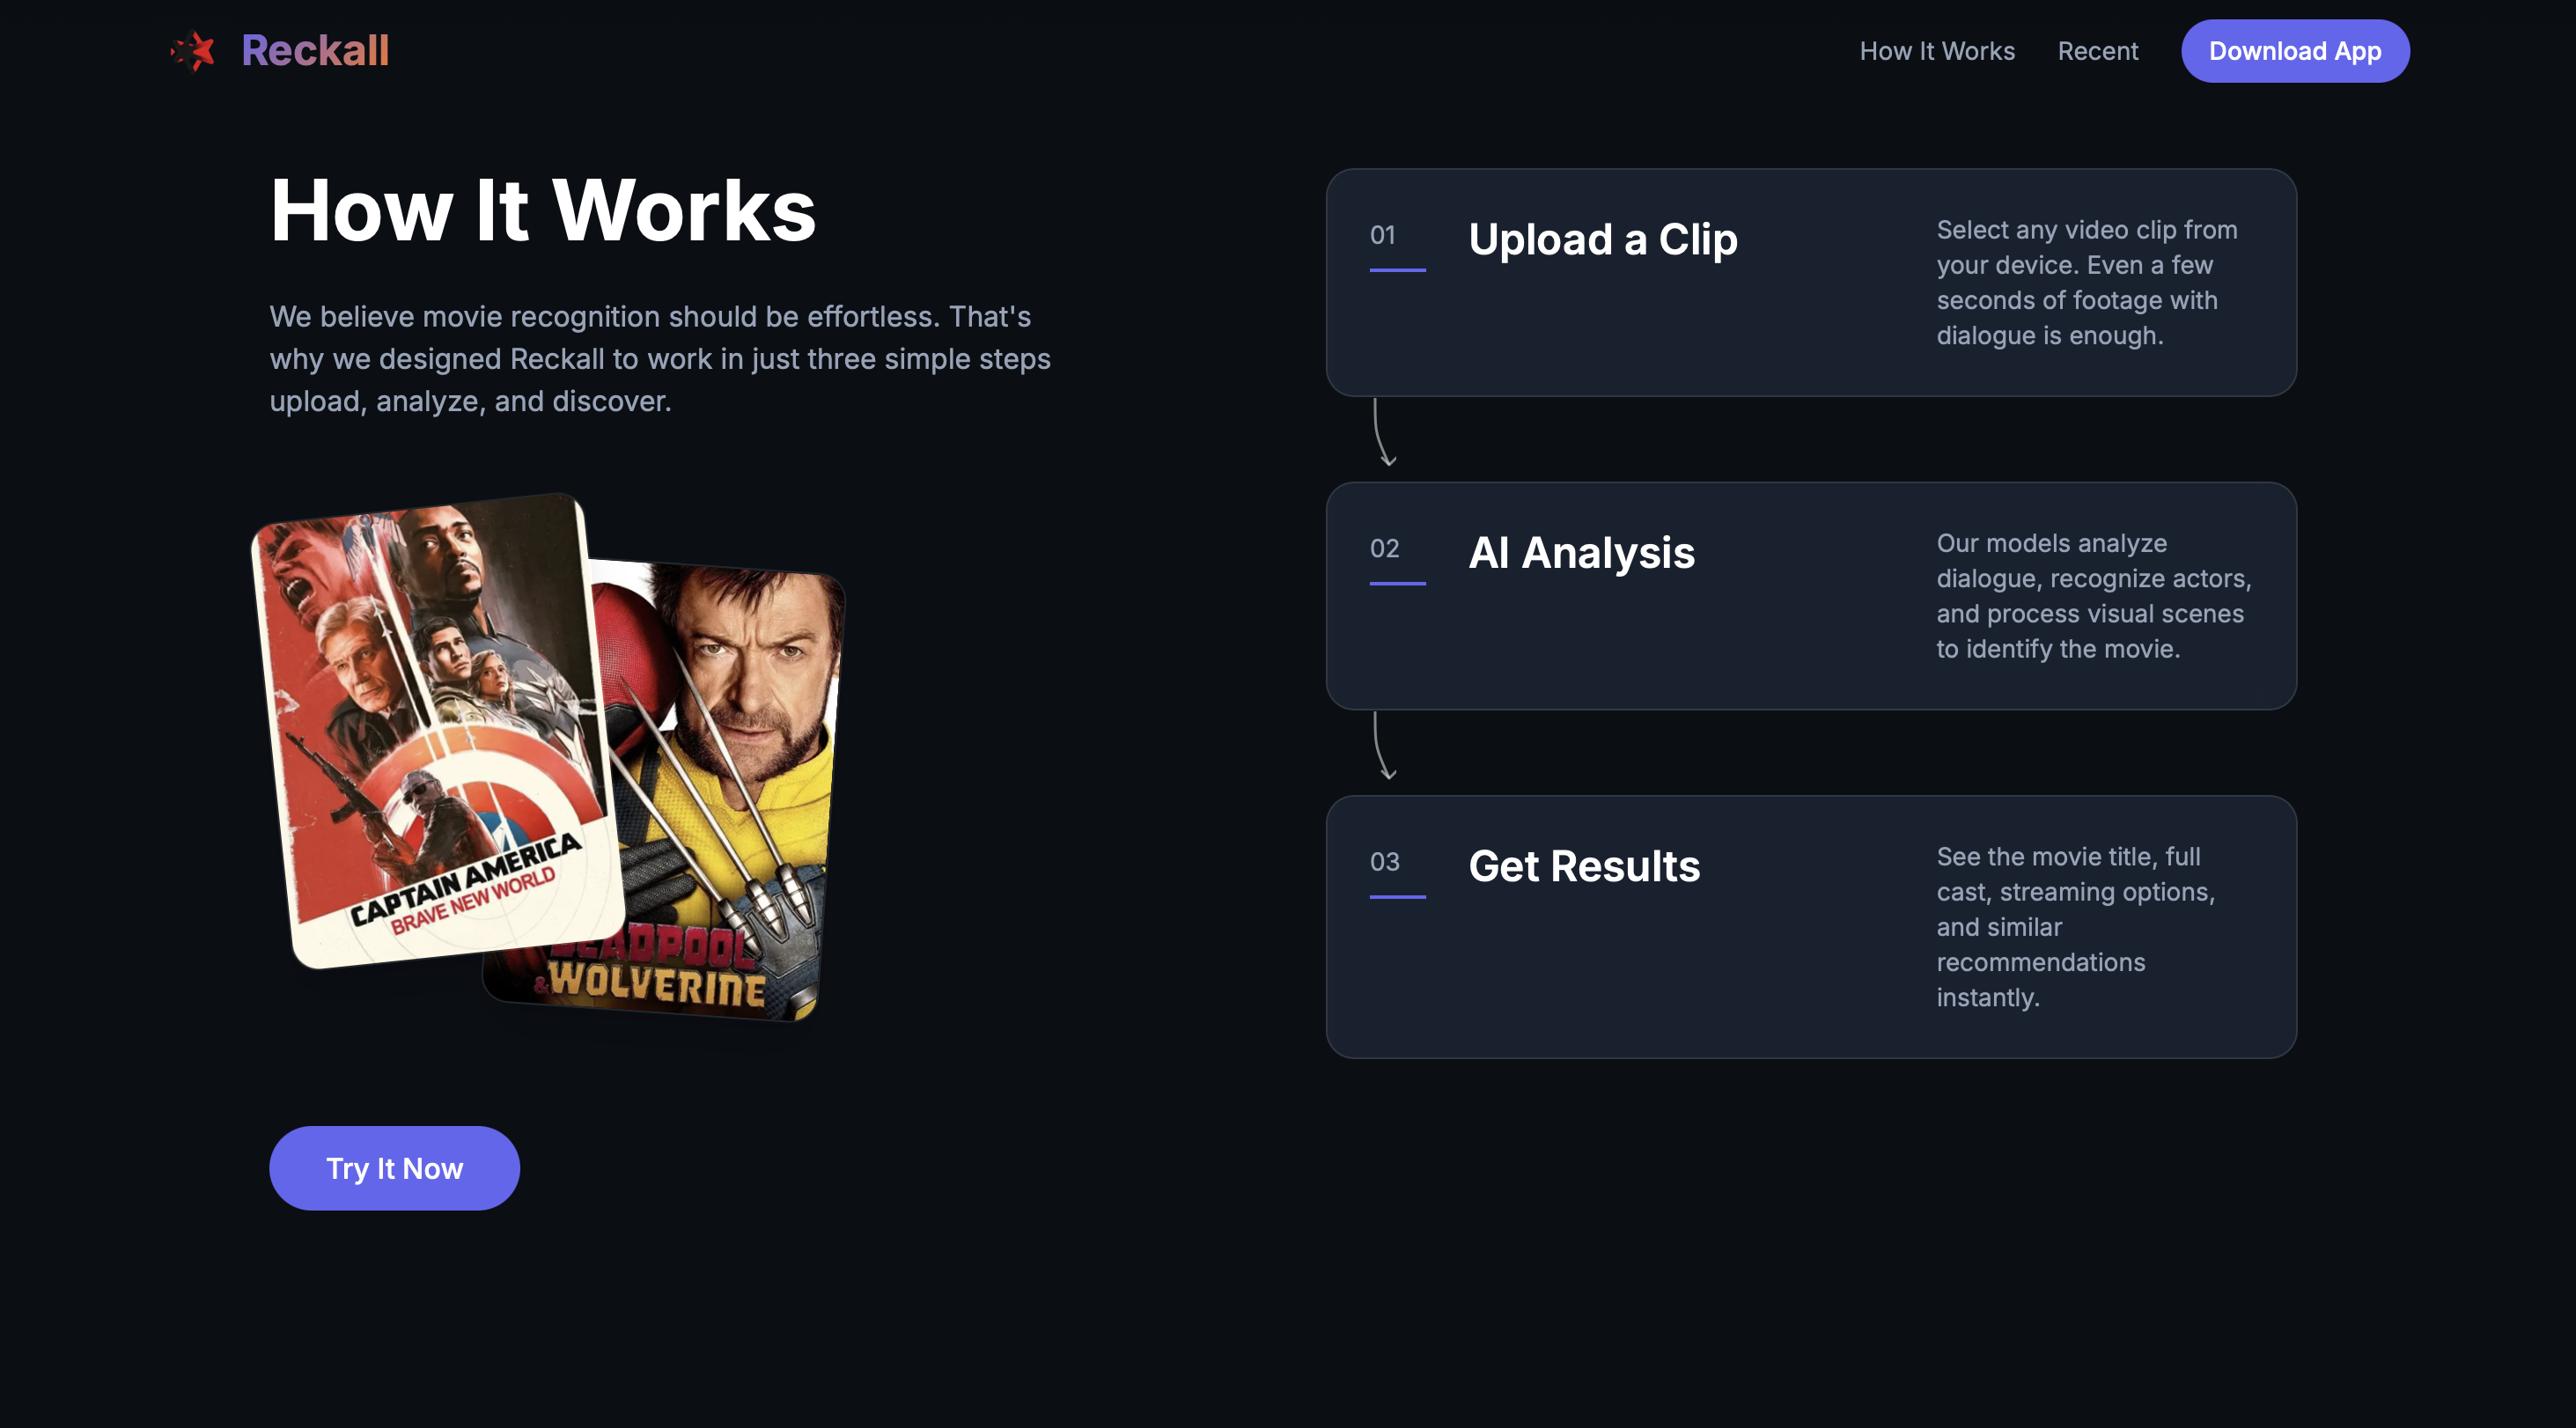
Task: Click the Get Results description text
Action: [2075, 927]
